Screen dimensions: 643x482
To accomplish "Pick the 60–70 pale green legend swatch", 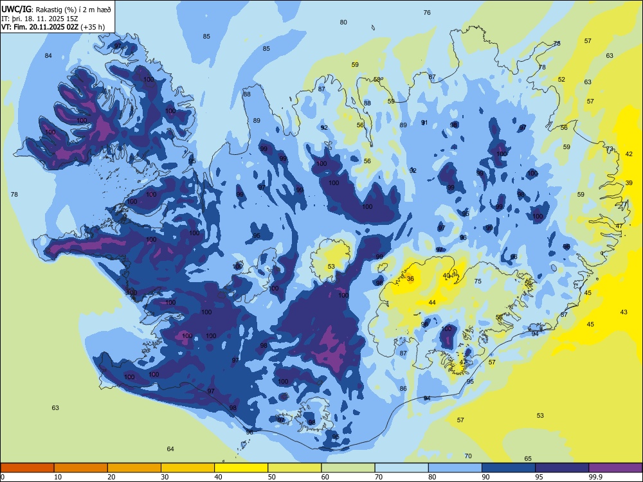I will (348, 468).
